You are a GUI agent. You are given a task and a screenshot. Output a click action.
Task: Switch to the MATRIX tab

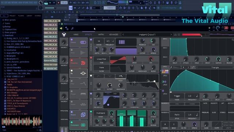101,34
